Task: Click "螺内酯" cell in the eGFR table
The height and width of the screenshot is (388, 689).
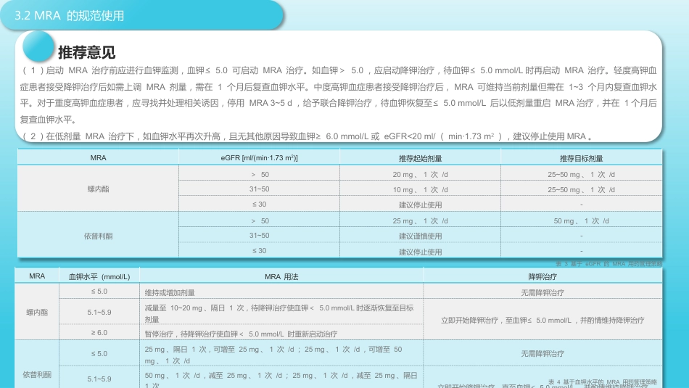Action: 98,189
